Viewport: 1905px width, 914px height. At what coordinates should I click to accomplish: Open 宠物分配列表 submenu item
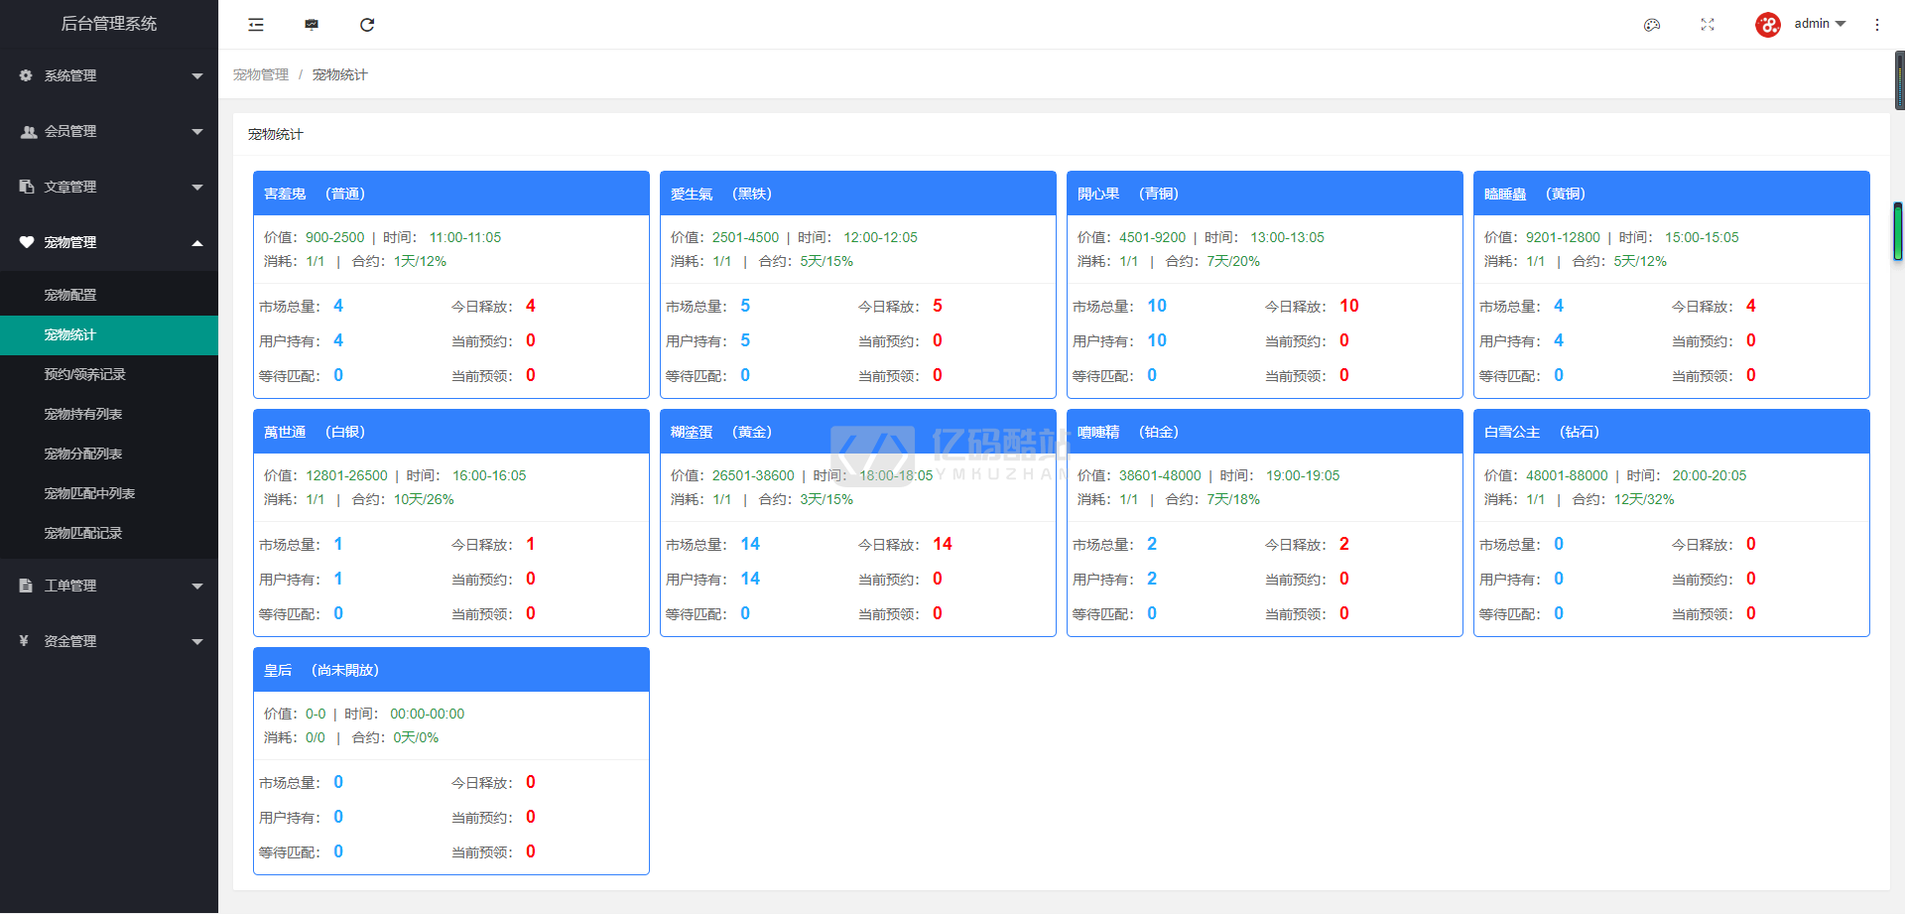click(x=109, y=454)
